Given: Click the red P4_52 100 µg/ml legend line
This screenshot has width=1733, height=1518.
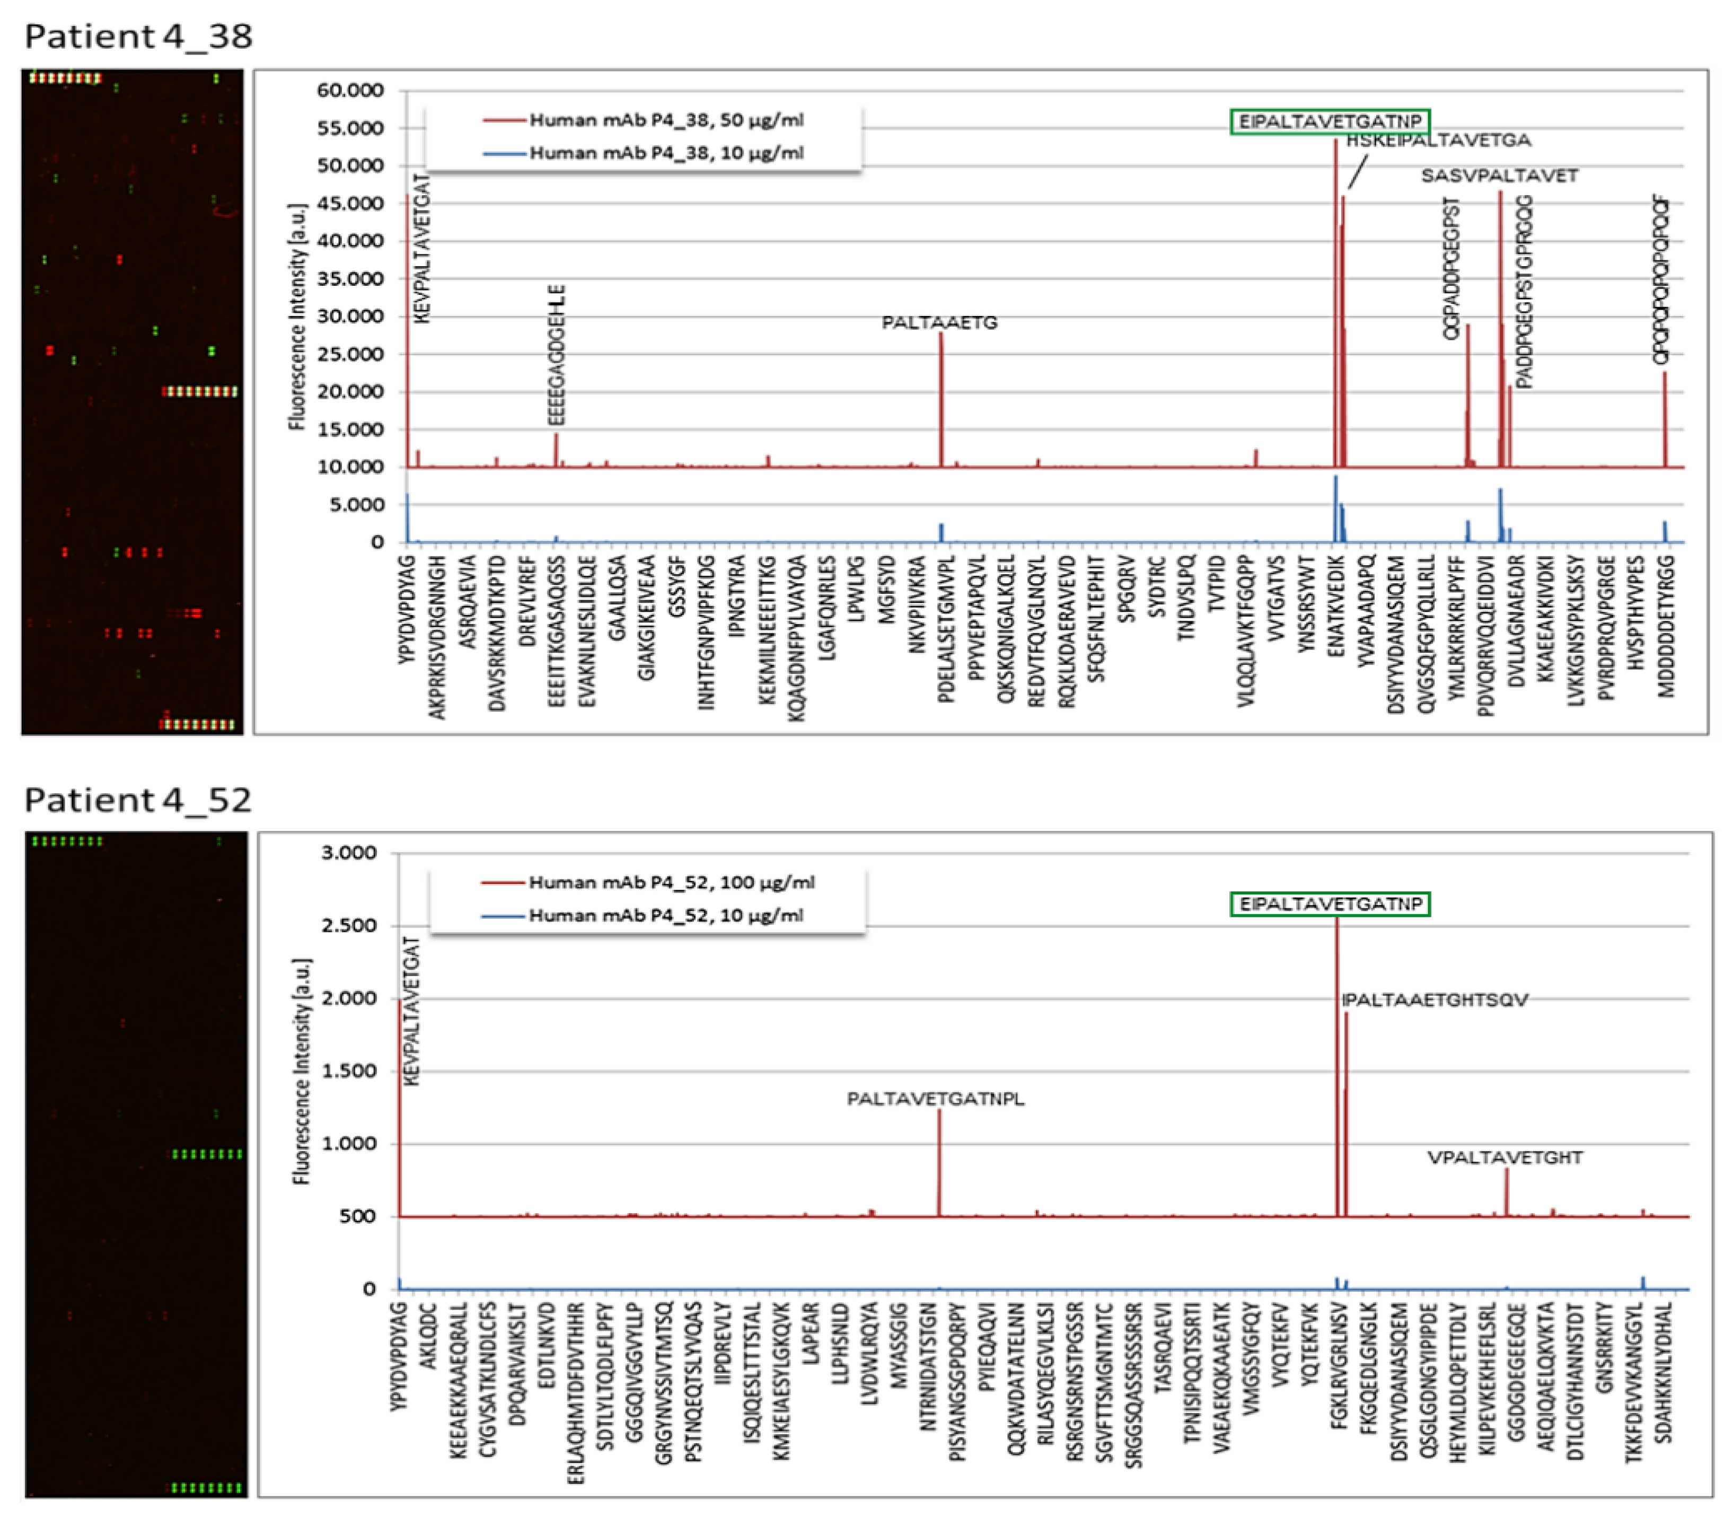Looking at the screenshot, I should pos(504,883).
